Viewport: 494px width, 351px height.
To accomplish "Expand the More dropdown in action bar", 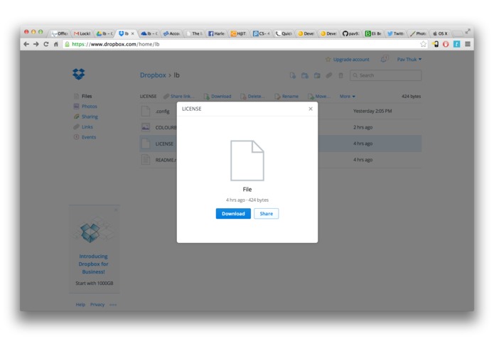I will (x=347, y=97).
